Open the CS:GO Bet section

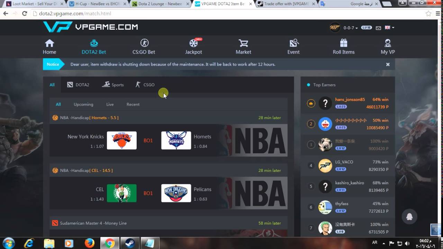[144, 47]
